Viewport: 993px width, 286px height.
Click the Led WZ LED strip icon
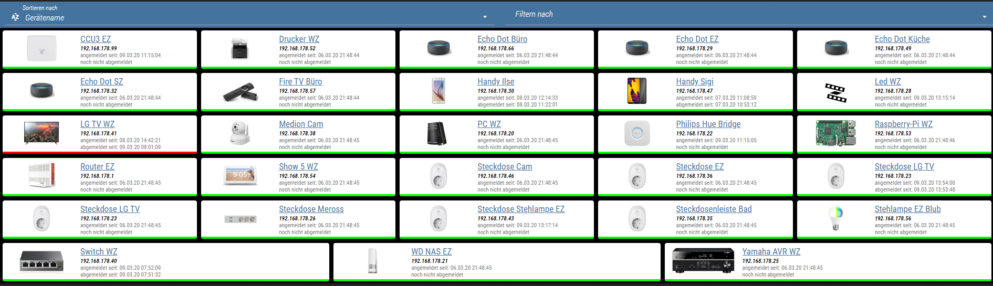835,91
